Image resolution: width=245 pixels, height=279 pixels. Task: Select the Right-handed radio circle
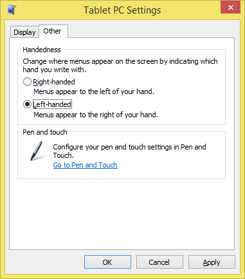tap(27, 82)
